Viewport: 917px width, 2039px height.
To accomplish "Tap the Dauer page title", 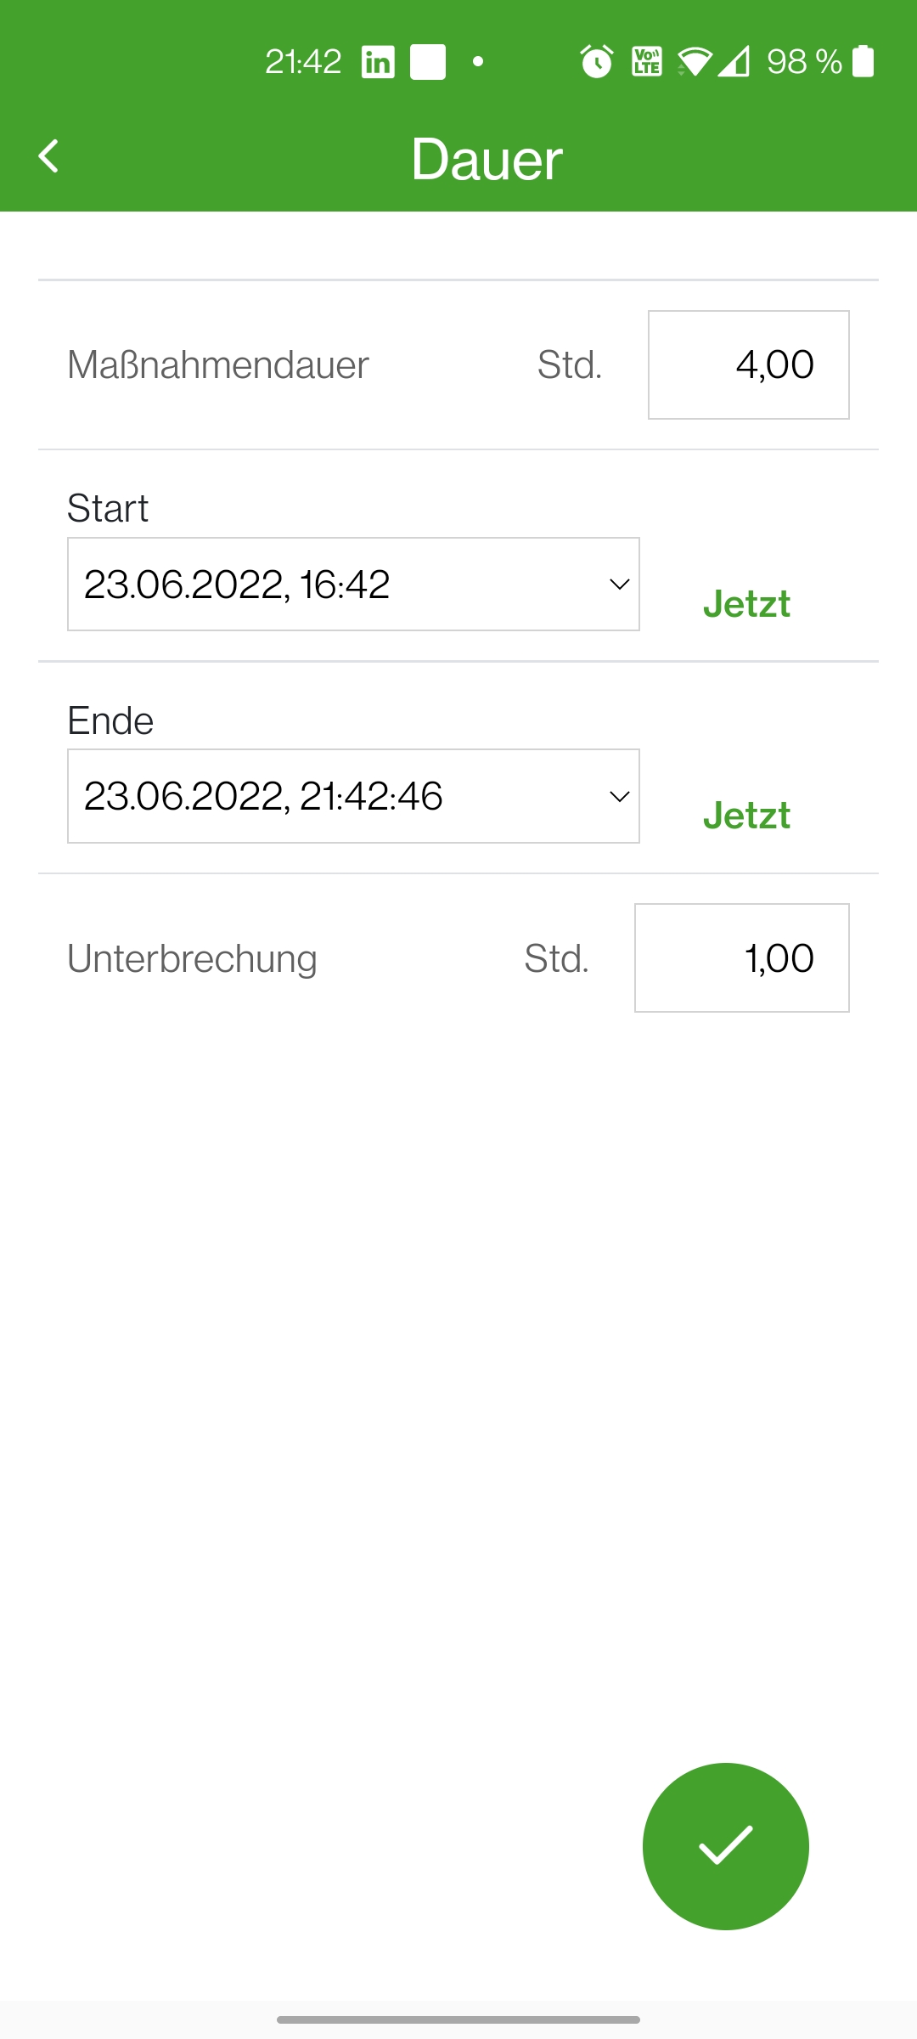I will pyautogui.click(x=487, y=159).
